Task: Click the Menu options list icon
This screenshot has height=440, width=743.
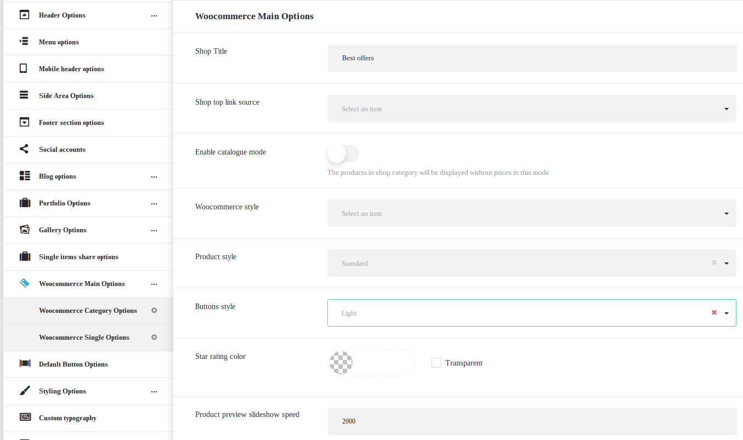Action: tap(24, 42)
